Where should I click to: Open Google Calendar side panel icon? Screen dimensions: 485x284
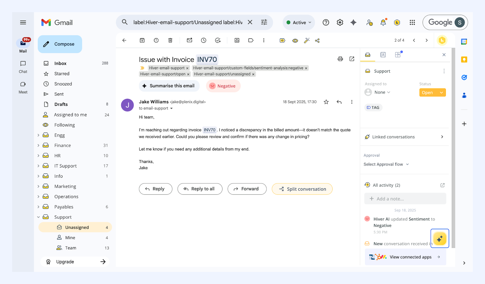(464, 42)
